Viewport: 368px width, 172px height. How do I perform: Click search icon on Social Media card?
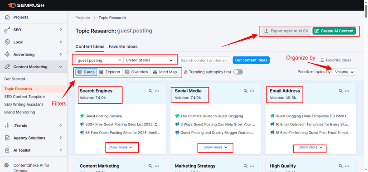pyautogui.click(x=246, y=91)
